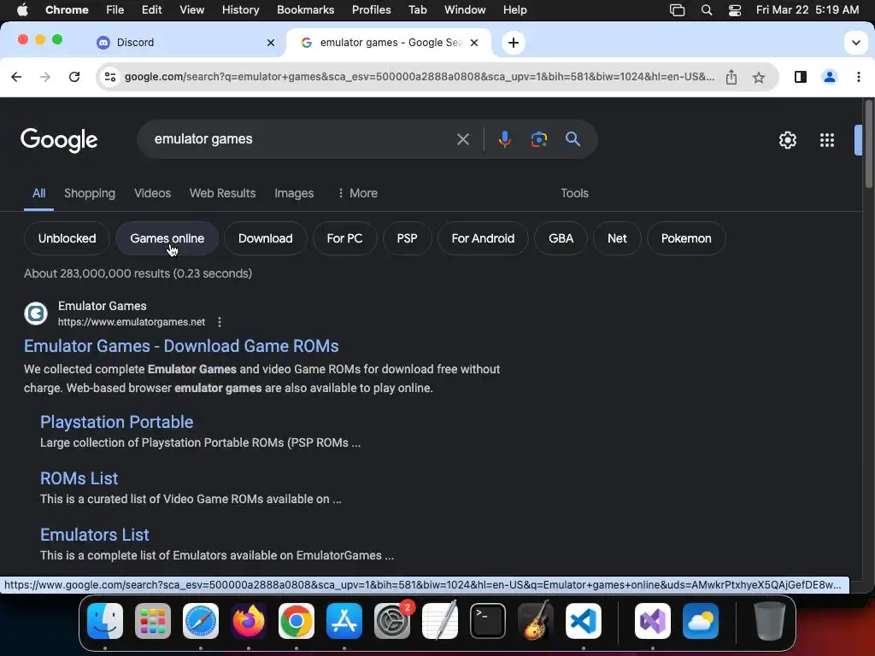Click the page vertical scrollbar thumb
Viewport: 875px width, 656px height.
point(868,144)
